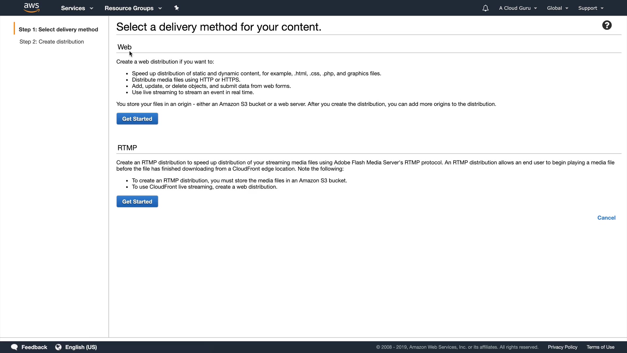
Task: Click the help question mark icon
Action: tap(607, 25)
